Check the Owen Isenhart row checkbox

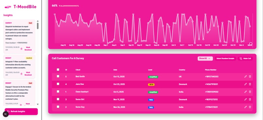pyautogui.click(x=58, y=92)
